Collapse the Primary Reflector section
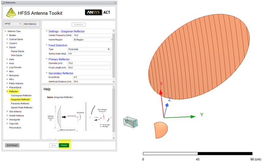Viewport: 264px width, 162px height. pos(47,59)
